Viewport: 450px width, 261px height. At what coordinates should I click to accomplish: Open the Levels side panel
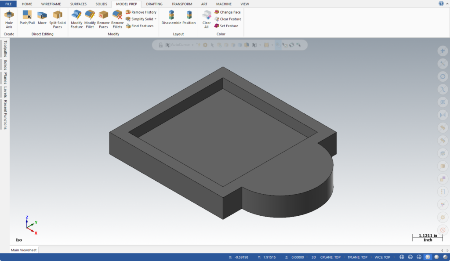tap(5, 92)
